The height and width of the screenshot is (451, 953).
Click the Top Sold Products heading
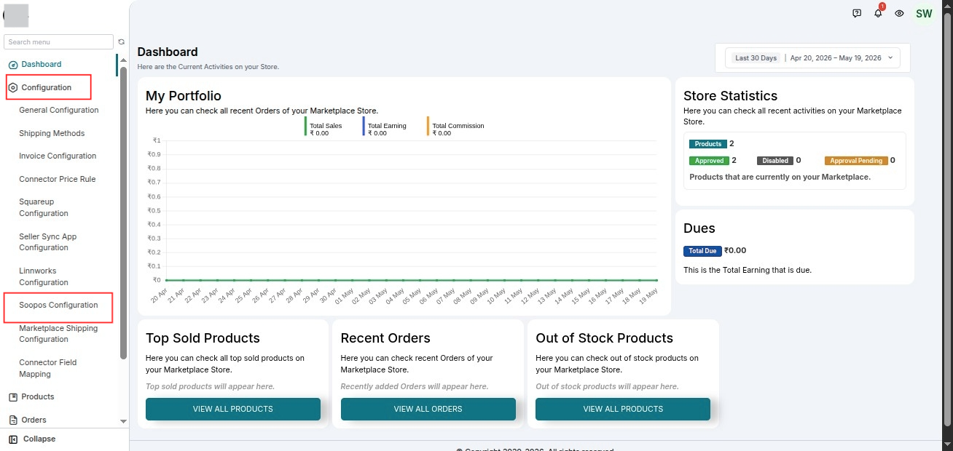point(203,338)
